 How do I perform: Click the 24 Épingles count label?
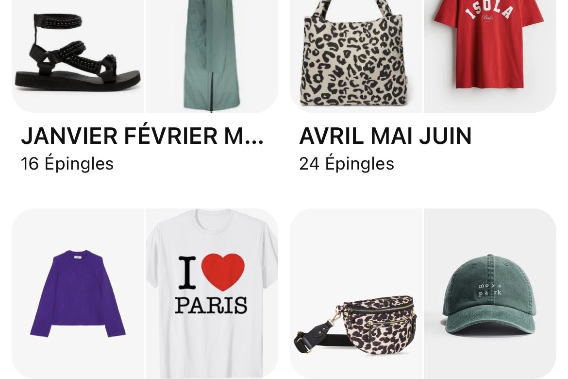(x=346, y=163)
